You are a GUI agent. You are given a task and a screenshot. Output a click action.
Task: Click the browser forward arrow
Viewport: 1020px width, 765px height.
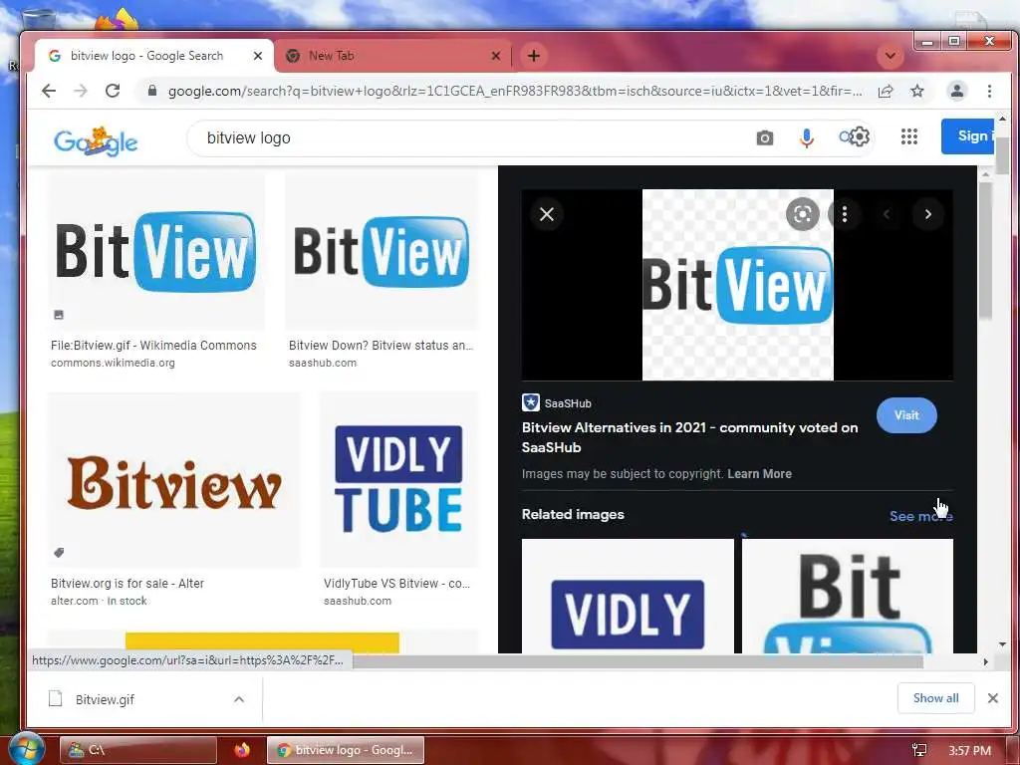coord(81,91)
